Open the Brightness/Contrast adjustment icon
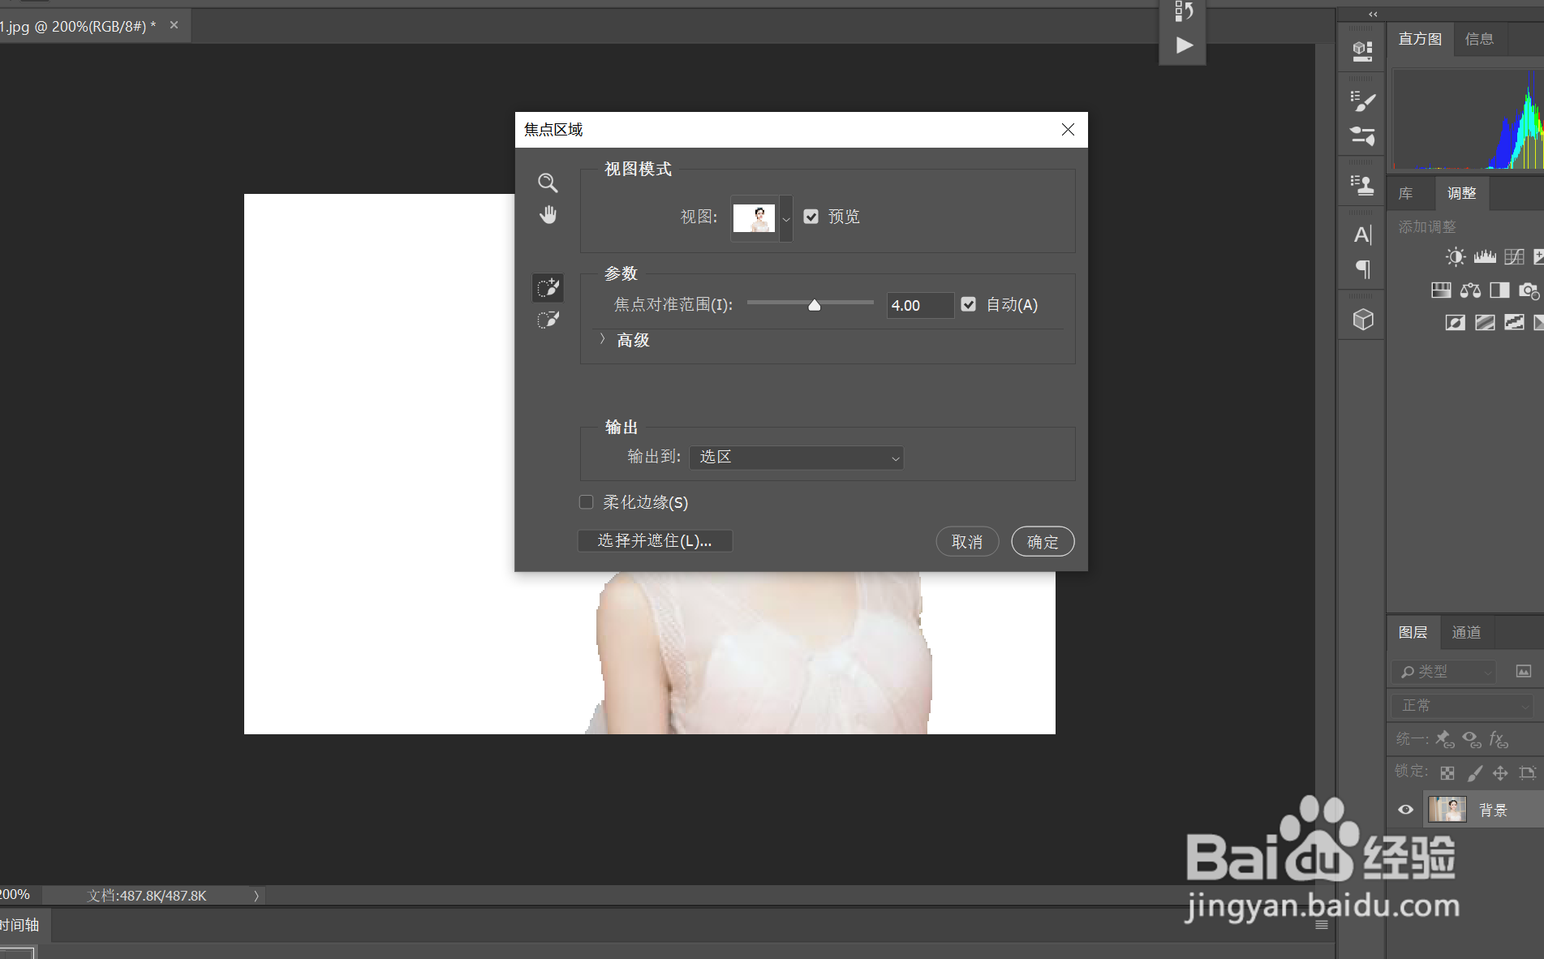Image resolution: width=1544 pixels, height=959 pixels. (1455, 256)
